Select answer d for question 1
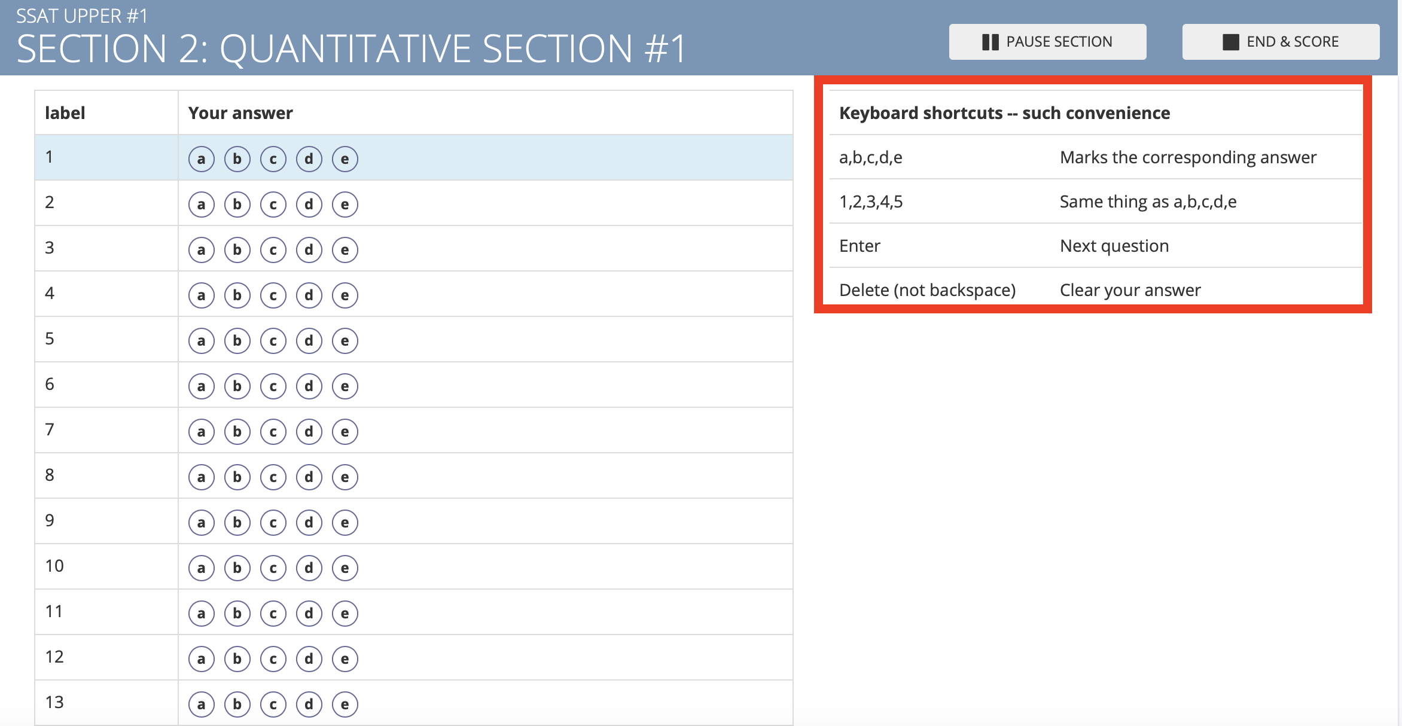The width and height of the screenshot is (1402, 726). [309, 159]
